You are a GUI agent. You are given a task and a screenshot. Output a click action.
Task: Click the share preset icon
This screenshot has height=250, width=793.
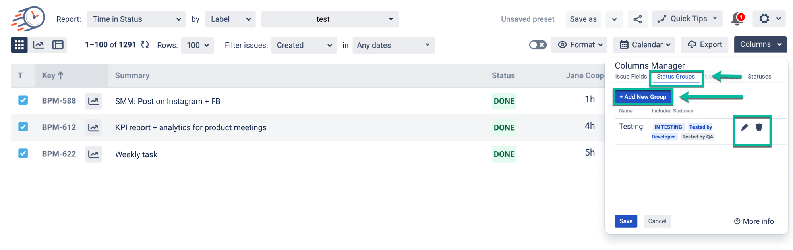638,19
